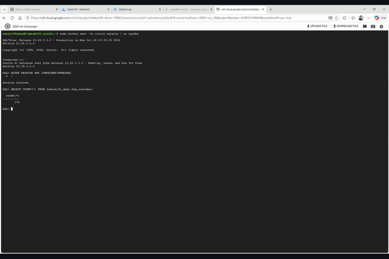Open browser settings and more menu
Viewport: 389px width, 259px height.
point(369,18)
